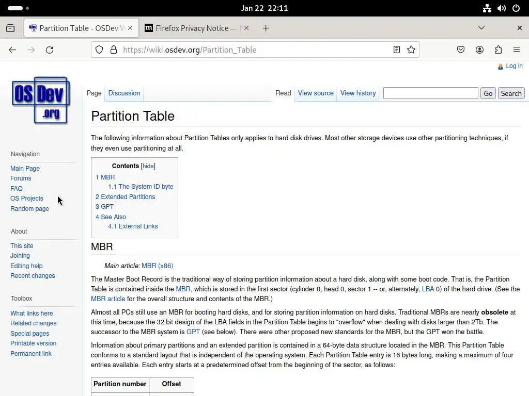Open the Activities overview pill
This screenshot has height=396, width=529.
(x=18, y=8)
